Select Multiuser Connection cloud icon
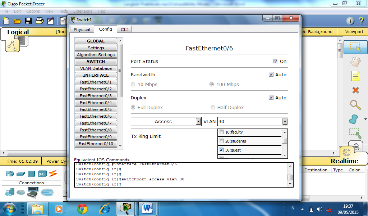Screen dimensions: 368x216 click(x=47, y=193)
